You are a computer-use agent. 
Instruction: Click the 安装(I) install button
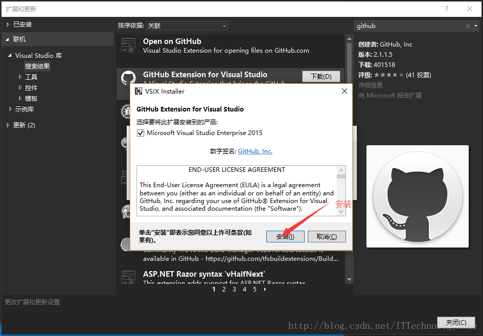[285, 237]
